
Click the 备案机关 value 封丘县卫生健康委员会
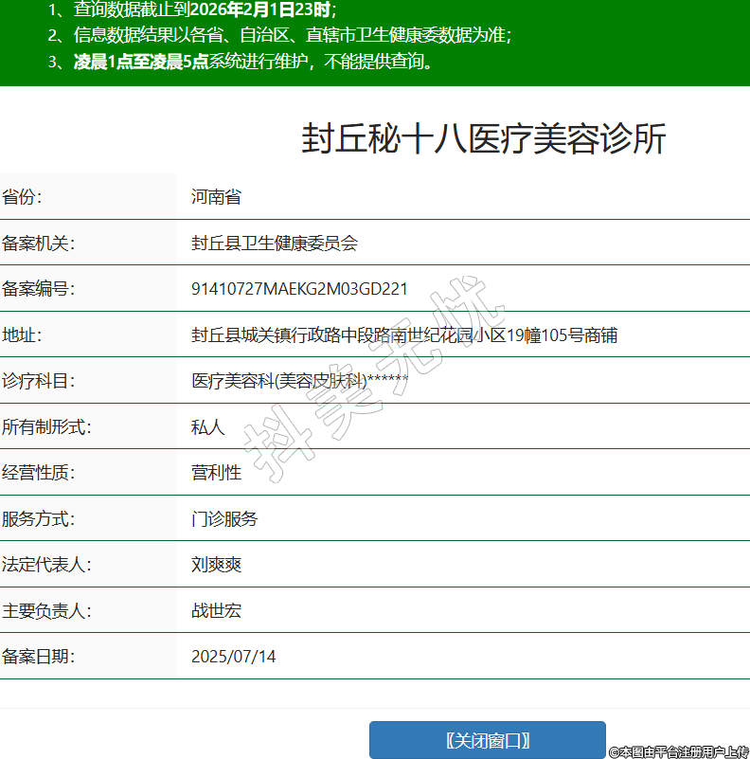(x=275, y=243)
